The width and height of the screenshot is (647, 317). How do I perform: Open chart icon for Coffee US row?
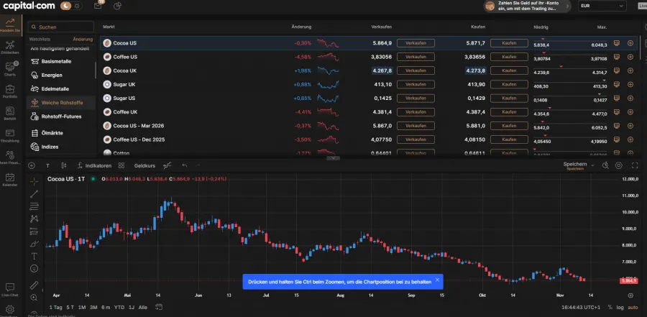(617, 57)
